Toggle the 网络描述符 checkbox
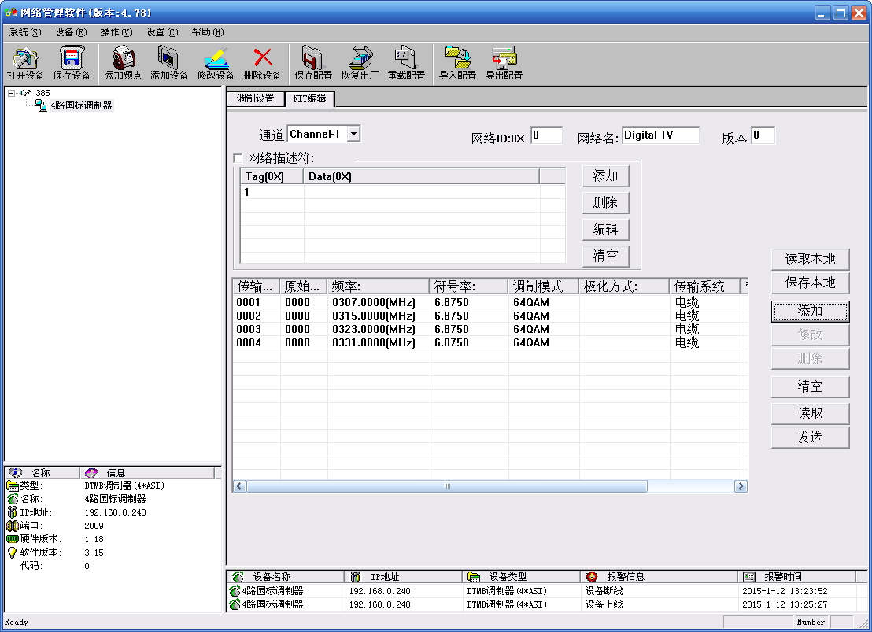872x632 pixels. pyautogui.click(x=238, y=158)
